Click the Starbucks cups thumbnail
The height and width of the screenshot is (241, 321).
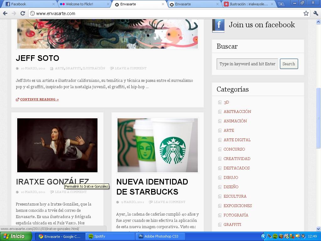158,145
